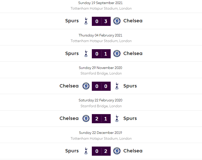
Task: Select Chelsea crest in 04 February 2021 match
Action: (x=117, y=54)
